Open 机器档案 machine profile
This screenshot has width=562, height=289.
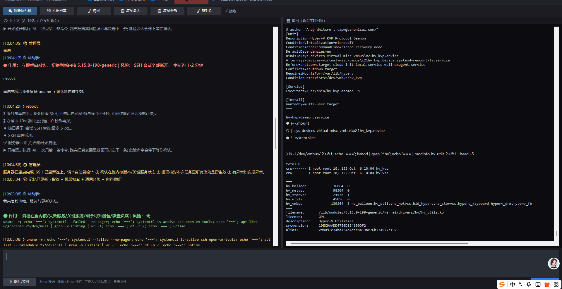[57, 11]
